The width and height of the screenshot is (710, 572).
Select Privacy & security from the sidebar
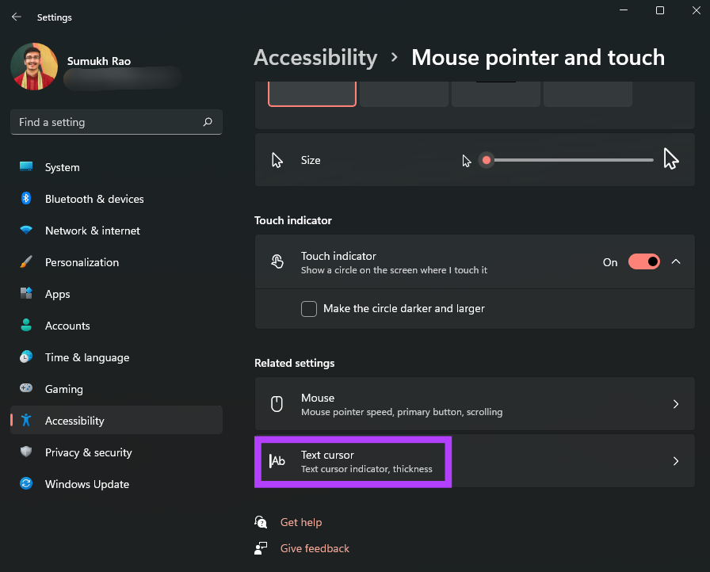[x=25, y=452]
